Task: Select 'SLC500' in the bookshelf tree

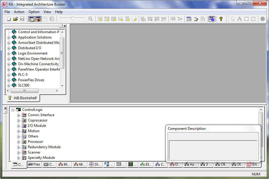Action: click(x=24, y=85)
